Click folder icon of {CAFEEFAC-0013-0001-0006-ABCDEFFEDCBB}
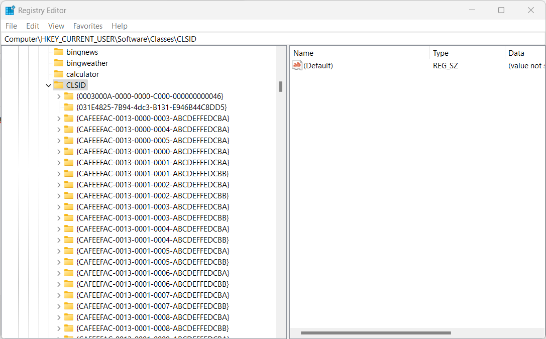This screenshot has width=546, height=339. tap(69, 284)
